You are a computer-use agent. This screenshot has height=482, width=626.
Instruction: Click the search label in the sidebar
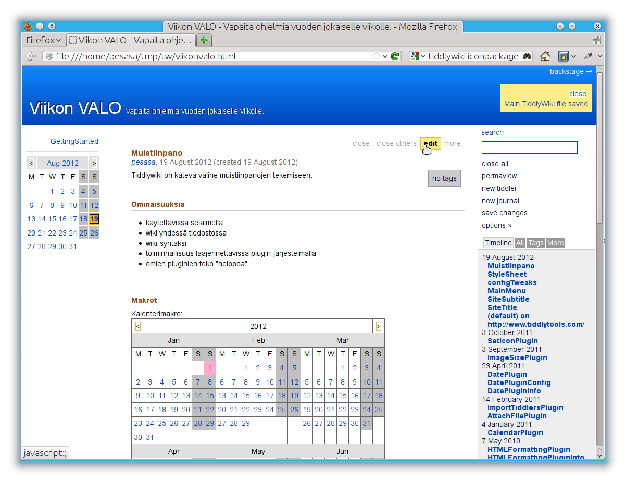[x=493, y=132]
